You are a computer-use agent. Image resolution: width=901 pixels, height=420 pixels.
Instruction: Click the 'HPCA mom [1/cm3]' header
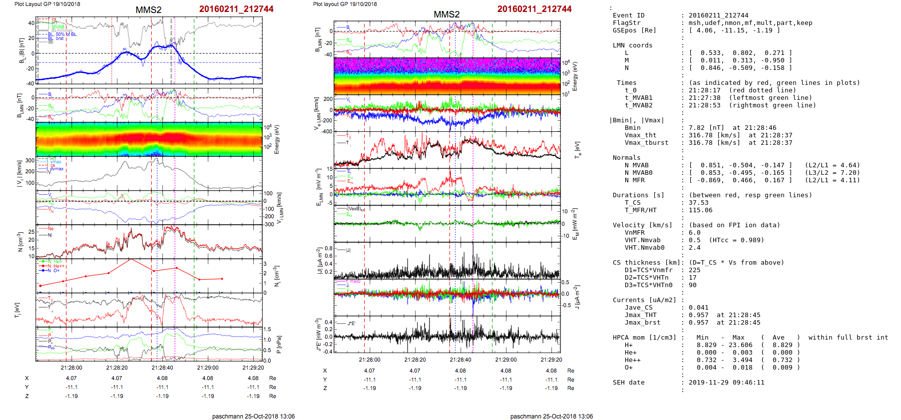click(x=644, y=338)
